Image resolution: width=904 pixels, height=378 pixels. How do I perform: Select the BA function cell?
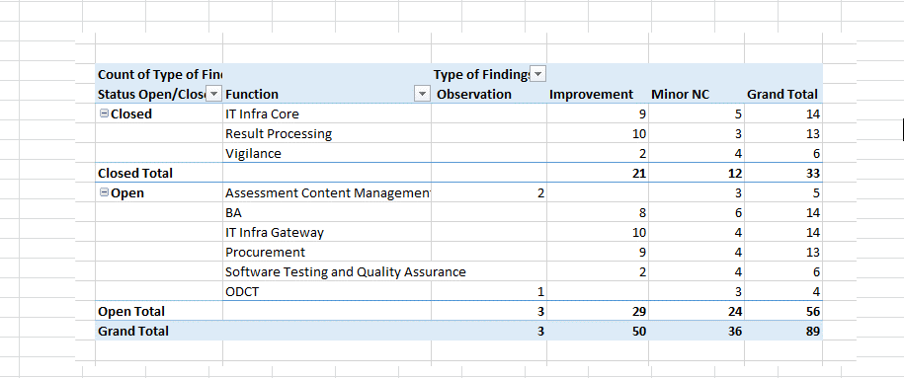tap(327, 212)
